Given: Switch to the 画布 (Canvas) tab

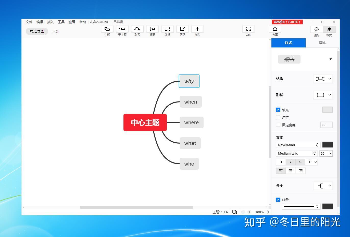Looking at the screenshot, I should click(x=322, y=43).
